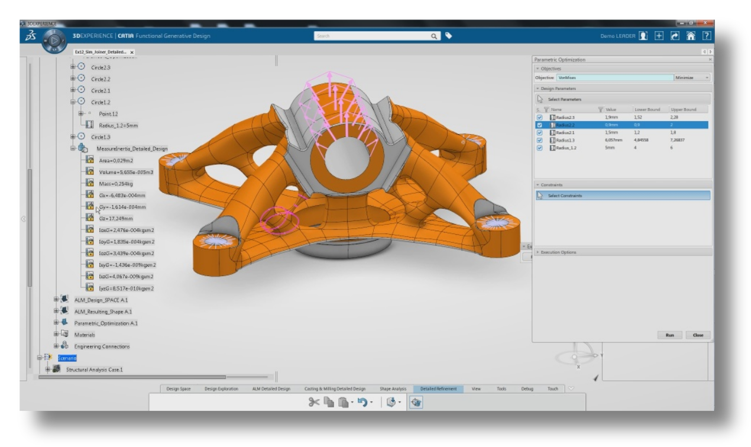751x447 pixels.
Task: Click the VonMises objective field
Action: coord(614,78)
